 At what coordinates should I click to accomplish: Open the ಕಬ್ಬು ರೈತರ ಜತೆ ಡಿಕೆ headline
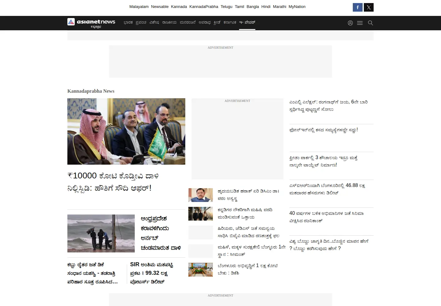[92, 273]
